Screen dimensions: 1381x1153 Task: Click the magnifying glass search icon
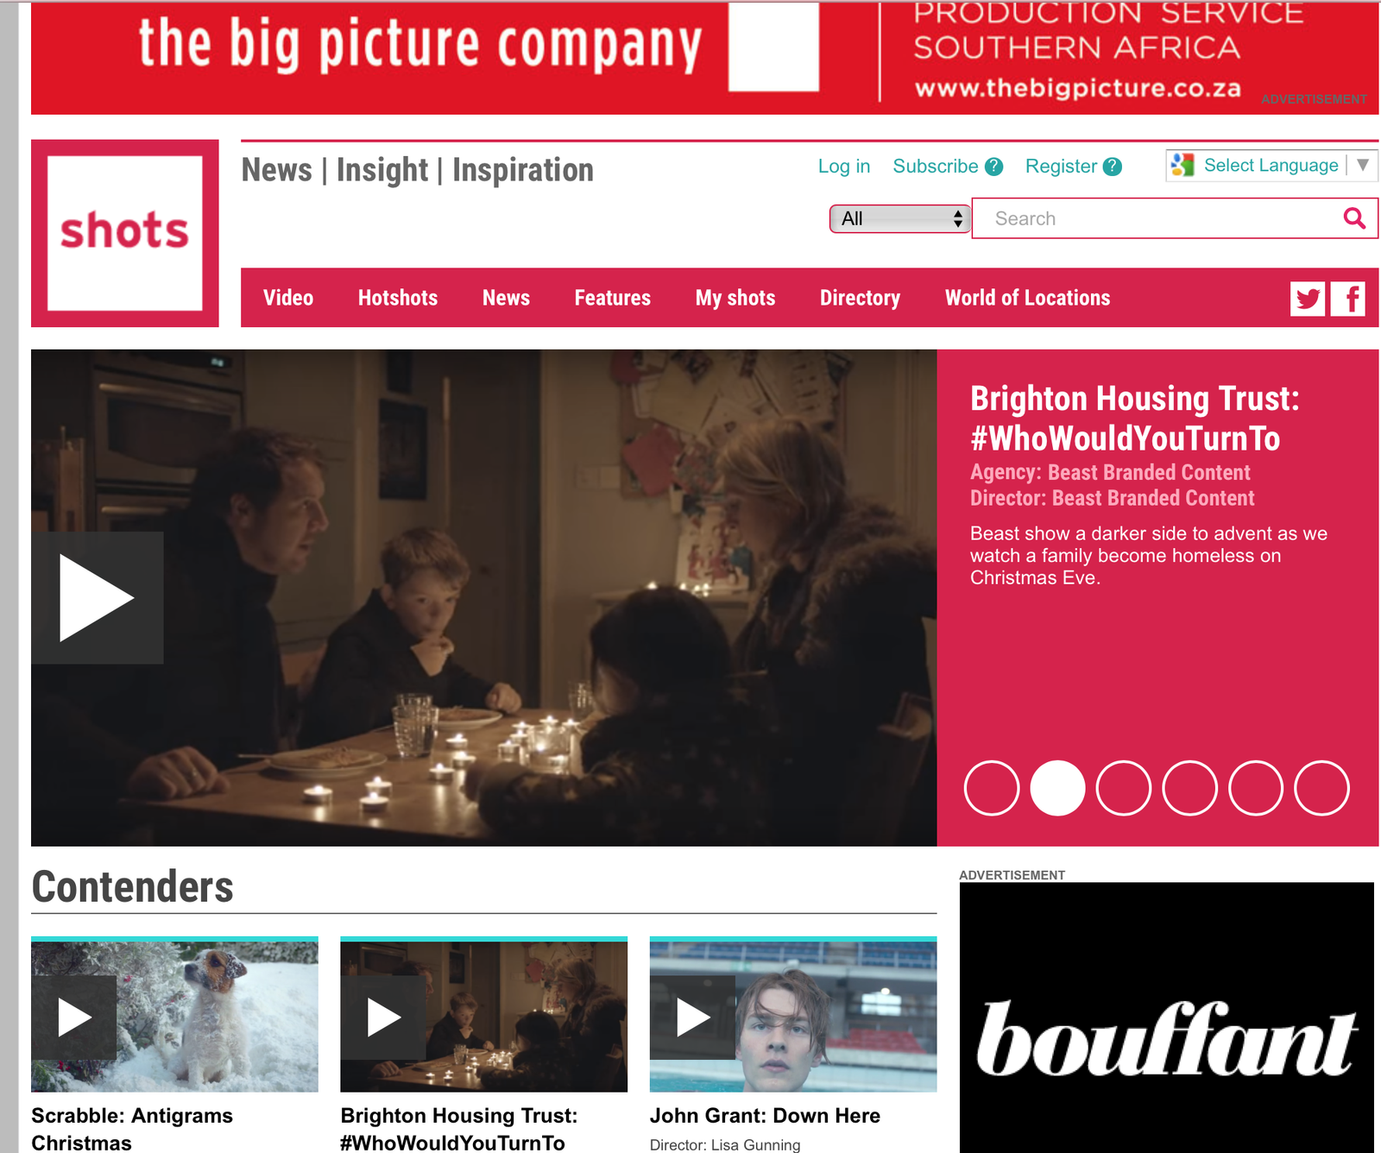click(1354, 218)
